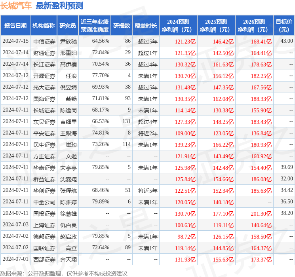Click the 2025预测净利润 column header
The image size is (295, 277).
tap(216, 26)
